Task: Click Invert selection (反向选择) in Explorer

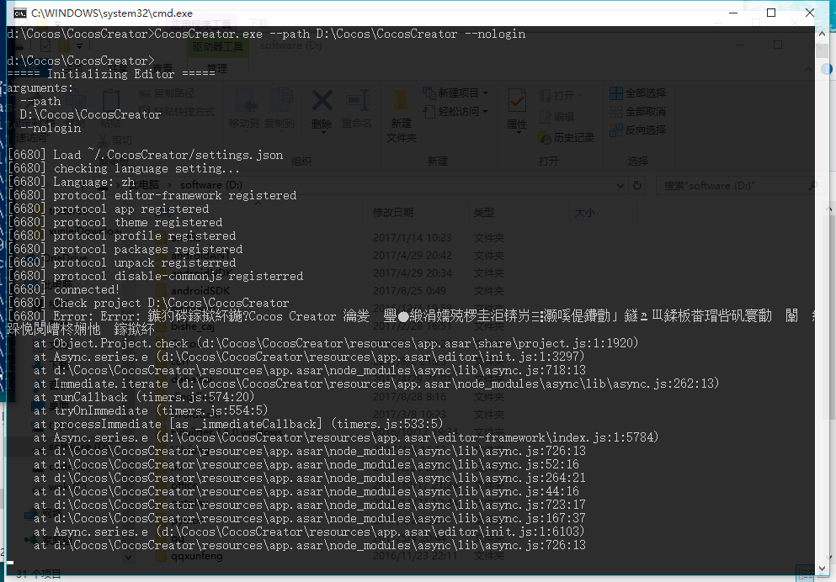Action: [637, 130]
